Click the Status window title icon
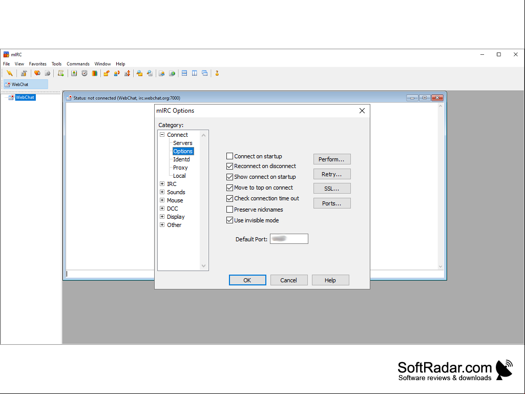525x394 pixels. (69, 98)
